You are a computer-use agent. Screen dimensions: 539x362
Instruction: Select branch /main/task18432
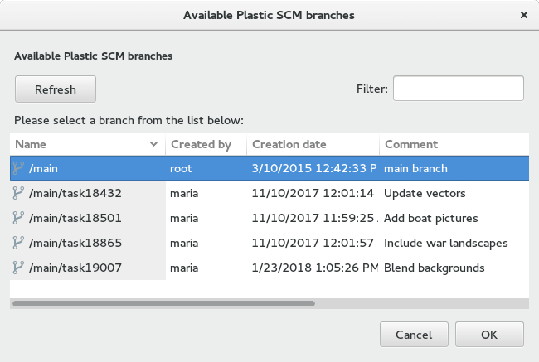click(x=75, y=193)
